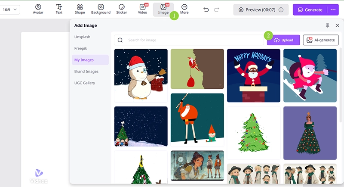Select the pink Santa skiing image
The height and width of the screenshot is (187, 344).
click(x=310, y=75)
